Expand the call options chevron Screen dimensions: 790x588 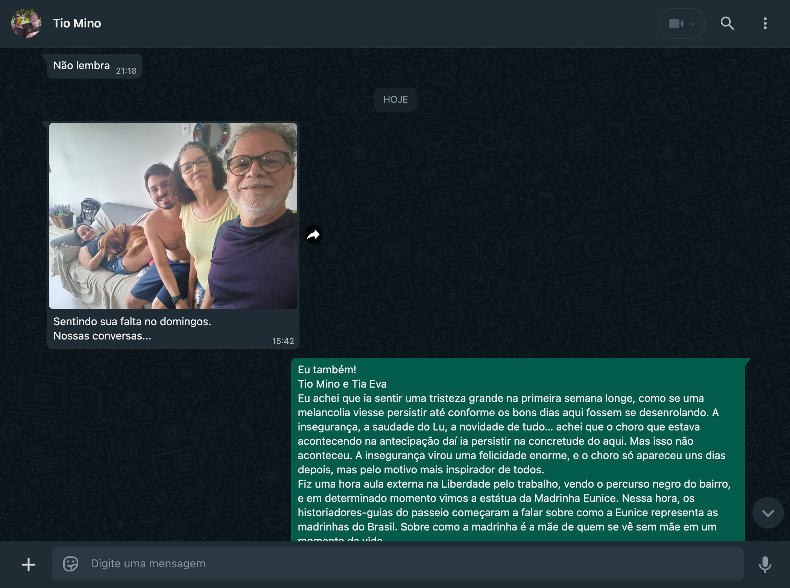click(x=693, y=24)
